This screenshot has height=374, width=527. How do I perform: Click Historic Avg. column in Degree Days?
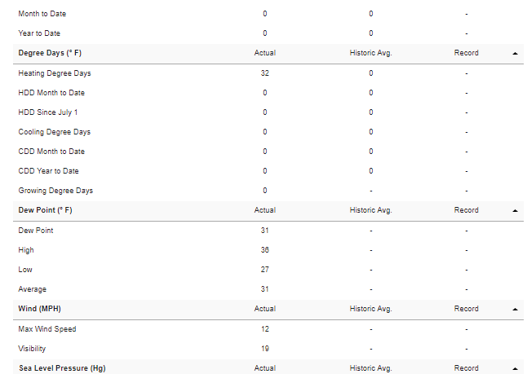tap(370, 53)
